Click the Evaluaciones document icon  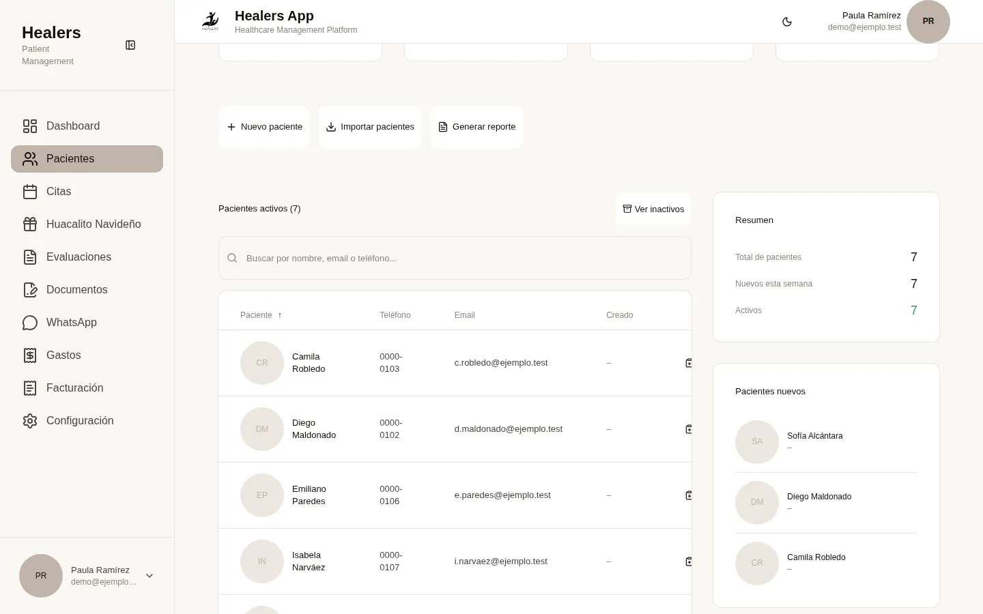(x=30, y=257)
